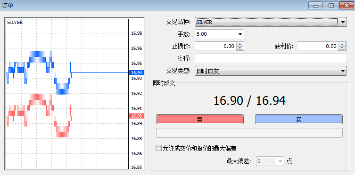Open the 交易品种 SILVER symbol dropdown

tap(271, 22)
